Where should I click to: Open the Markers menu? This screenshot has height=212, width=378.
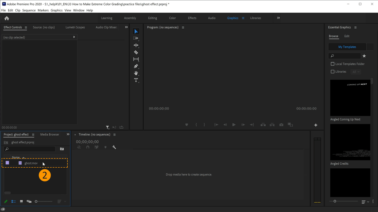(43, 10)
